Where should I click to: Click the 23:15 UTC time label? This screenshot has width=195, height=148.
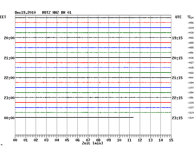177,118
